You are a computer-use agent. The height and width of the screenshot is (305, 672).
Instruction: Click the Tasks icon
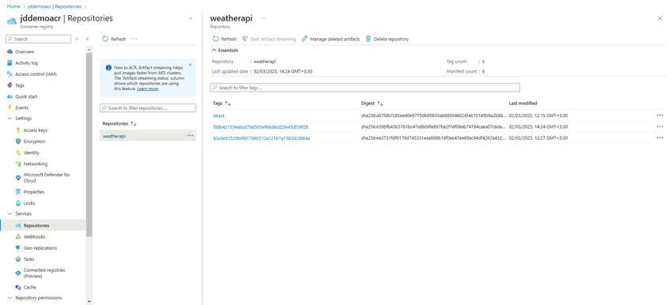point(18,259)
